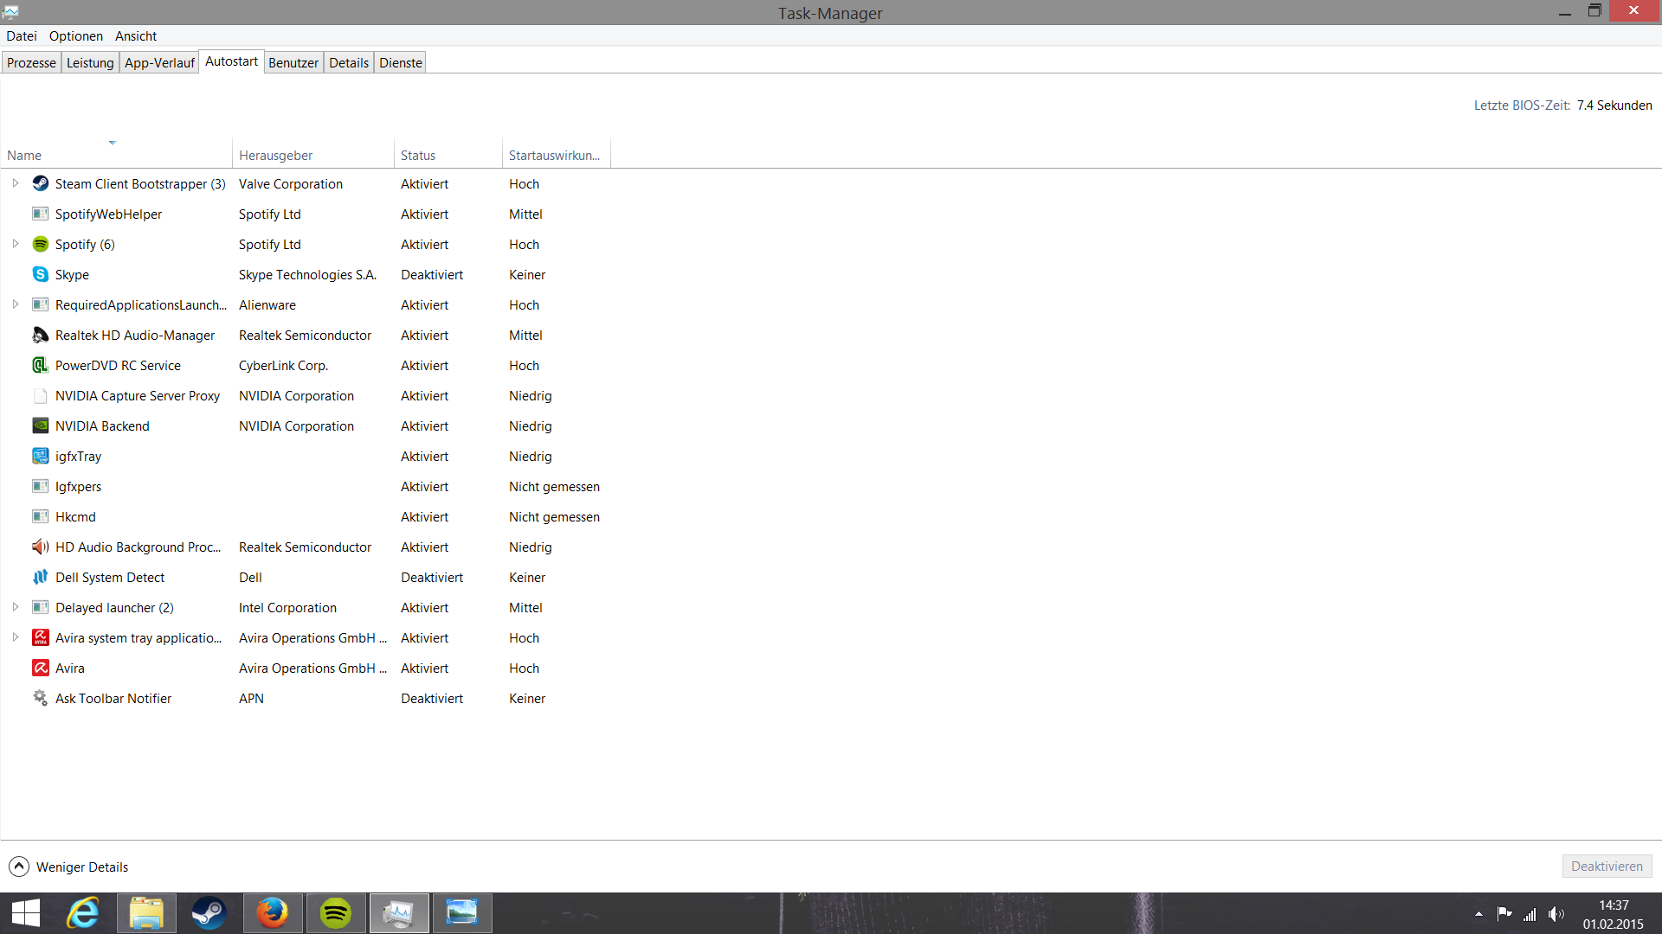Click the Dell System Detect icon

coord(40,577)
